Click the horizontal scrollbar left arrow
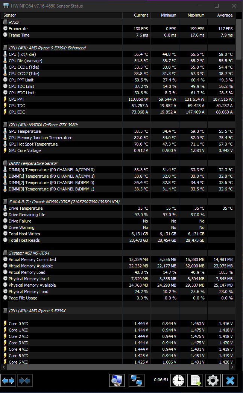Viewport: 243px width, 393px height. coord(4,367)
